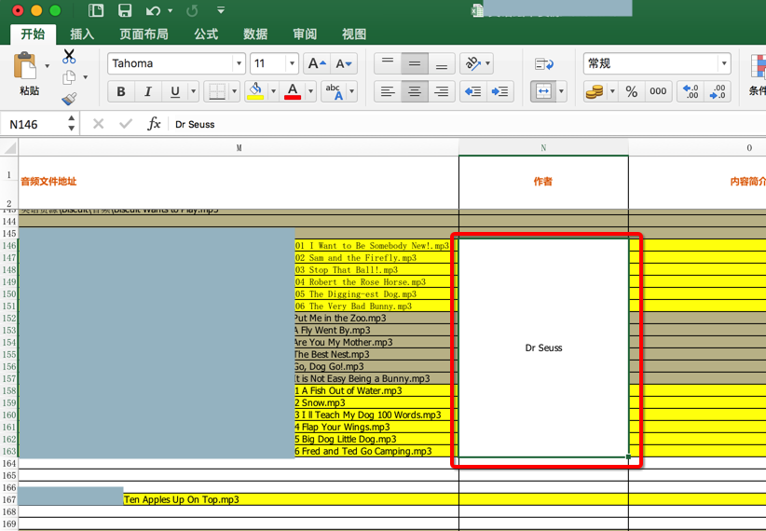Click the Copy icon
This screenshot has width=766, height=531.
pos(69,77)
